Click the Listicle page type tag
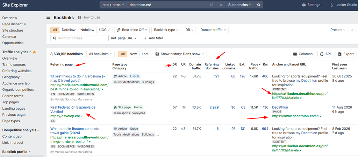This screenshot has width=358, height=157. pos(135,76)
